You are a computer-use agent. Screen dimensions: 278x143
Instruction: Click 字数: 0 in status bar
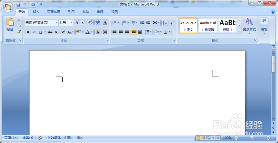pyautogui.click(x=28, y=138)
